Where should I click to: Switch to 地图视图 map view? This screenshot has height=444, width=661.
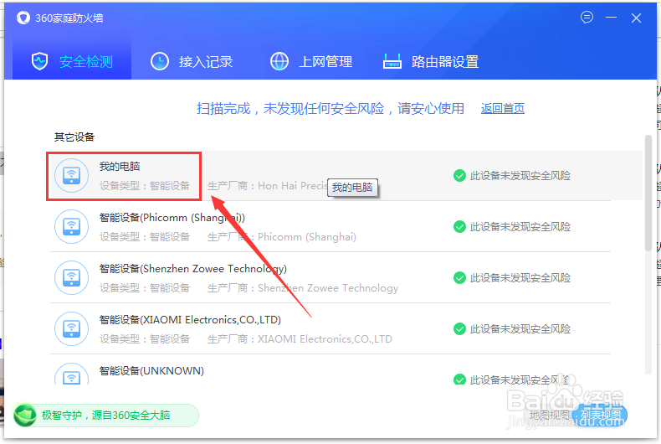point(549,416)
